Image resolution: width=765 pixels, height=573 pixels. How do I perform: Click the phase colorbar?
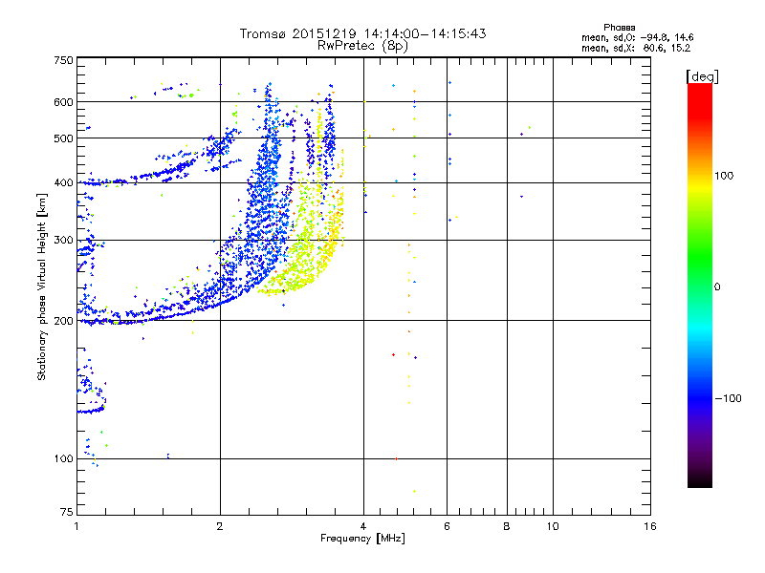click(700, 285)
